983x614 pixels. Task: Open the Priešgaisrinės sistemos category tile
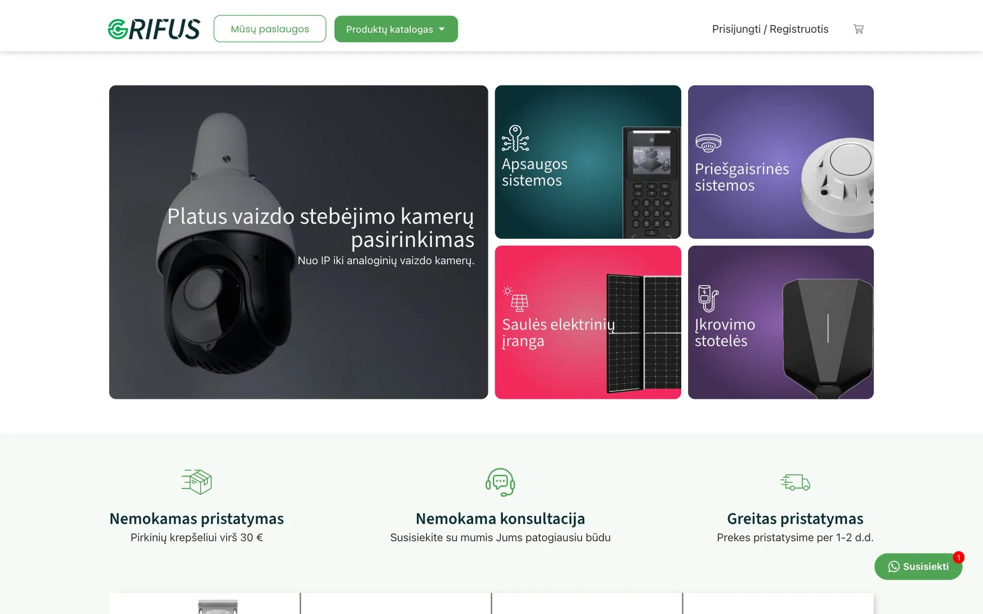781,162
